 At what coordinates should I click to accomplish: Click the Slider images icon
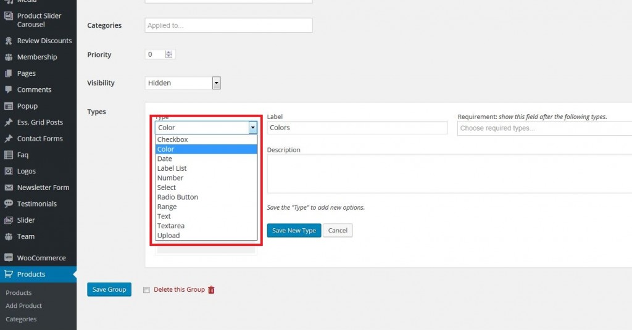(x=9, y=220)
